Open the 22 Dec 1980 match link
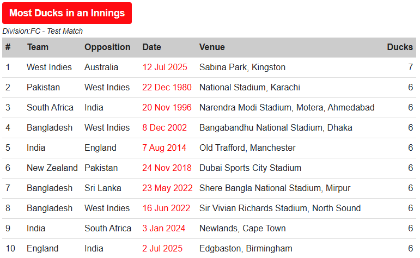 (x=167, y=87)
